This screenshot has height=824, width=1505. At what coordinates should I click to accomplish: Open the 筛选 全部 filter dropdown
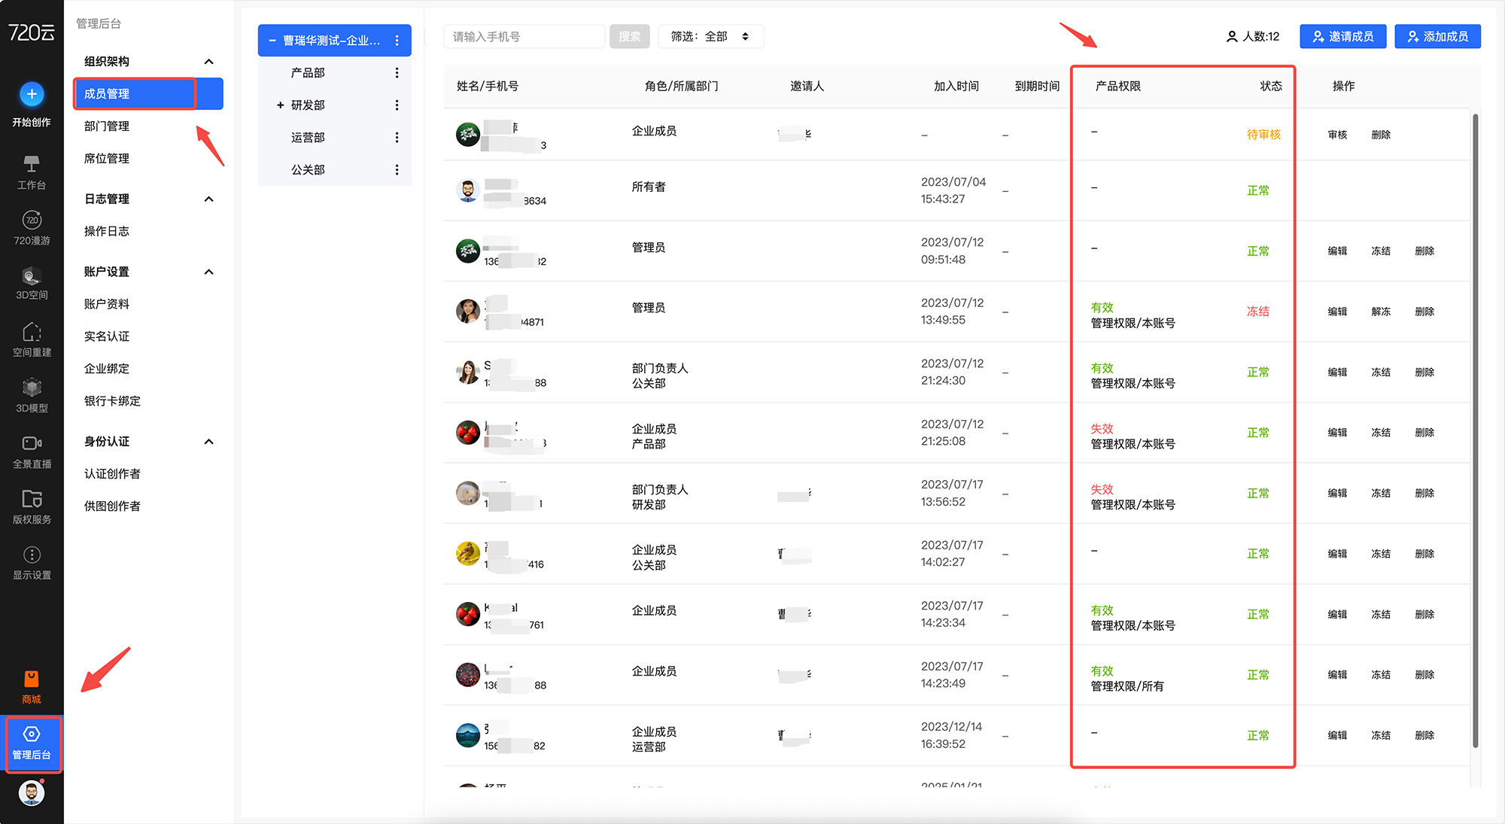[710, 36]
